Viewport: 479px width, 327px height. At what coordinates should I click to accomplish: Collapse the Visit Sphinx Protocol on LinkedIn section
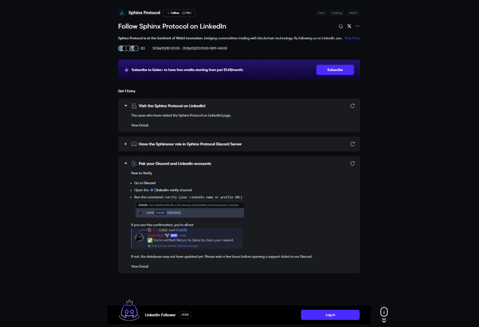coord(126,106)
